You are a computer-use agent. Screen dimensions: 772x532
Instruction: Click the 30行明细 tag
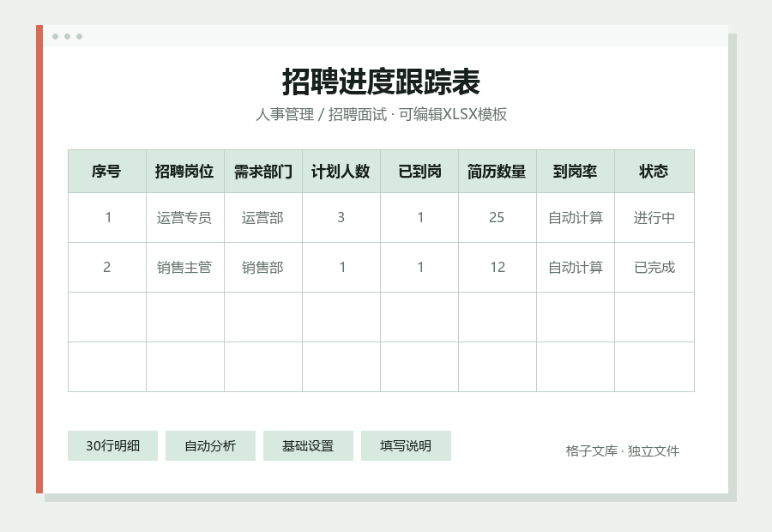[112, 446]
